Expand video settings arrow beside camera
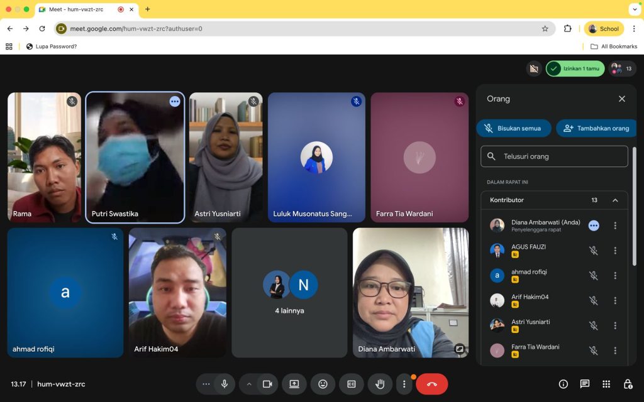Image resolution: width=644 pixels, height=402 pixels. (249, 384)
